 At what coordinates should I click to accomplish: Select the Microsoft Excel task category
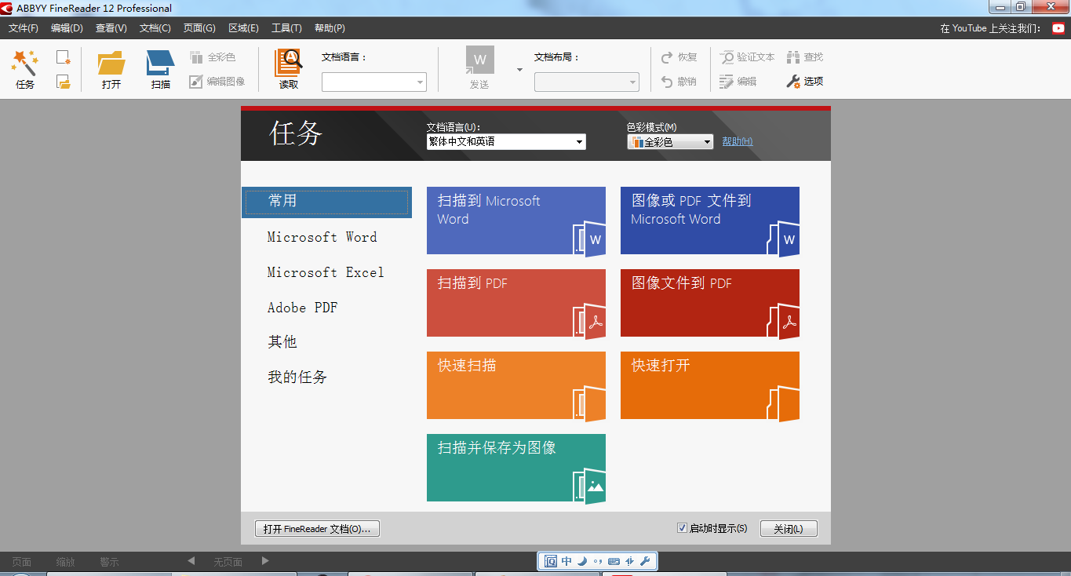pyautogui.click(x=326, y=272)
